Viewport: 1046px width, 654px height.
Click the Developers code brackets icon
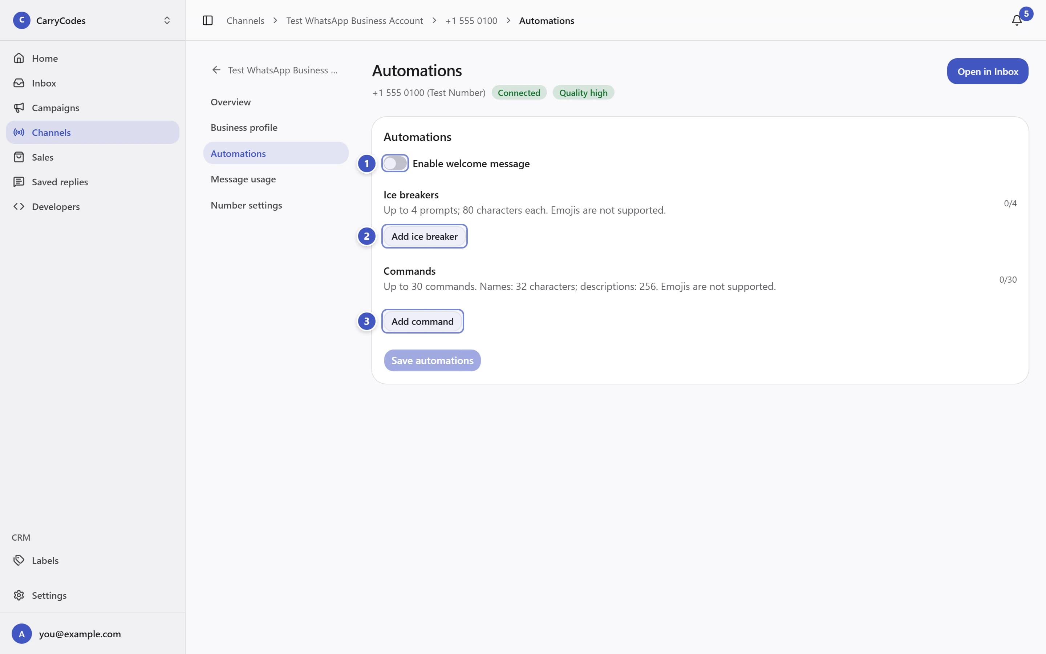coord(19,206)
